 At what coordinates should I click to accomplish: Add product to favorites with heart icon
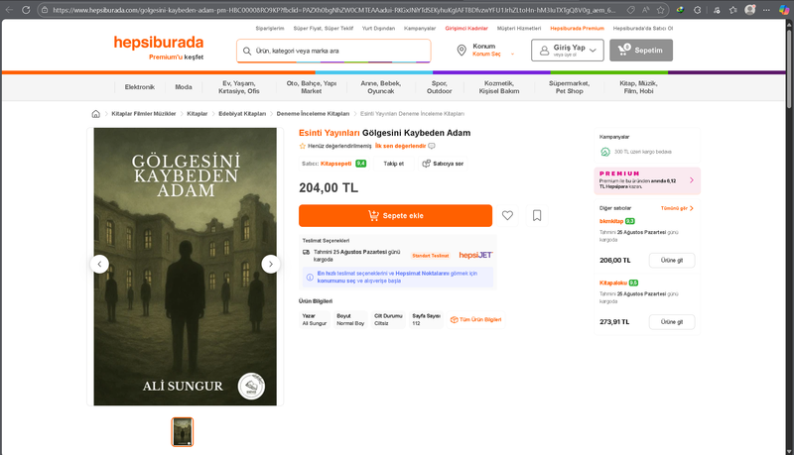(507, 216)
